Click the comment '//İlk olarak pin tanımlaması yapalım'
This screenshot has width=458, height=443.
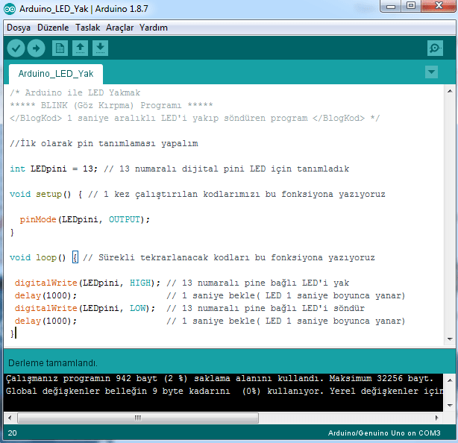pyautogui.click(x=104, y=143)
